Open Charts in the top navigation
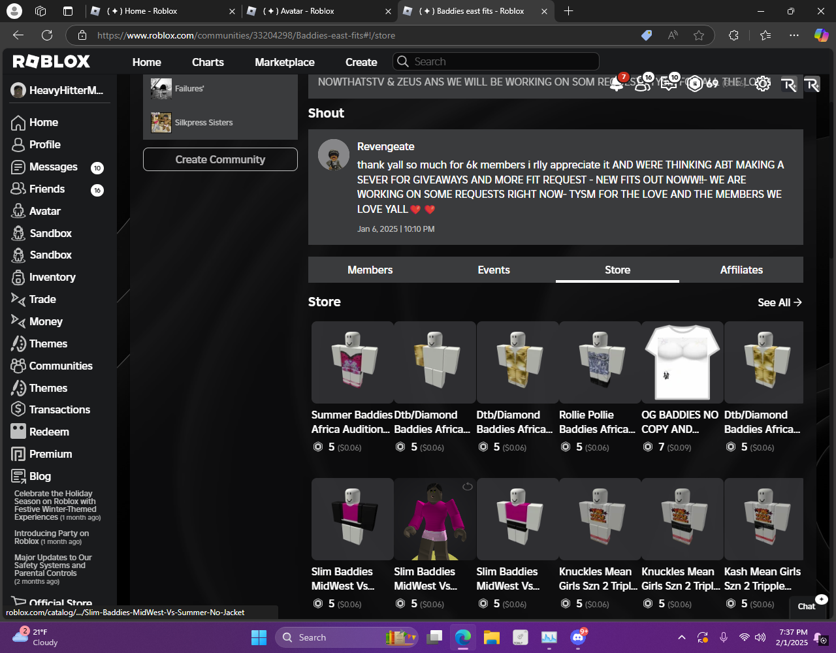 pyautogui.click(x=208, y=62)
